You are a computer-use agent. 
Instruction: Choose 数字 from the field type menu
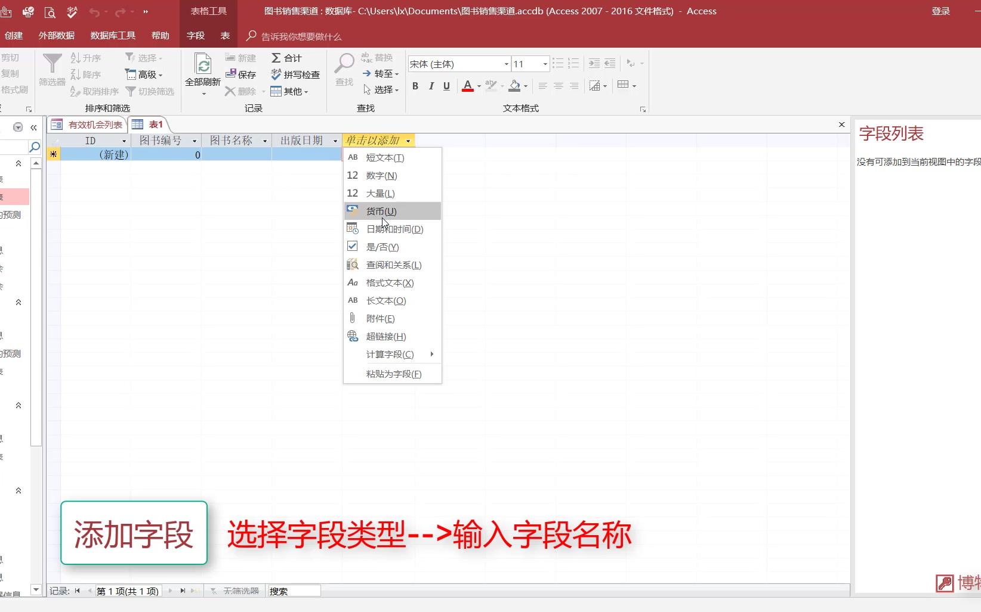pos(393,175)
